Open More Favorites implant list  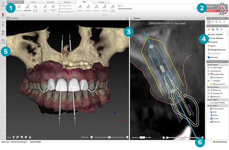coord(113,8)
